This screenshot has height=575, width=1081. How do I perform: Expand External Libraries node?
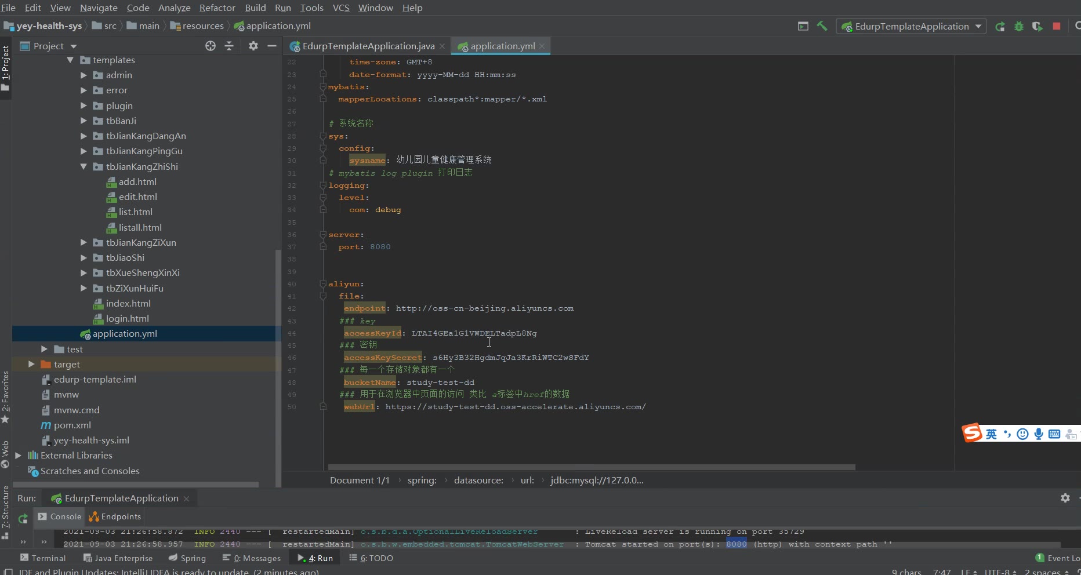tap(18, 456)
